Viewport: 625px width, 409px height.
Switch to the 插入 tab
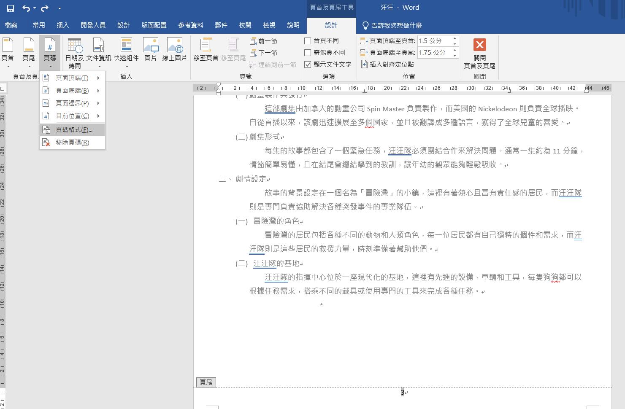click(63, 25)
